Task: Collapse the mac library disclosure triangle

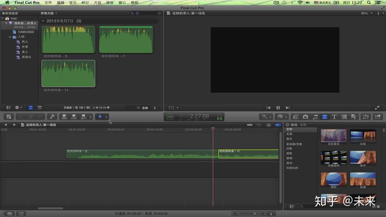Action: pyautogui.click(x=3, y=18)
